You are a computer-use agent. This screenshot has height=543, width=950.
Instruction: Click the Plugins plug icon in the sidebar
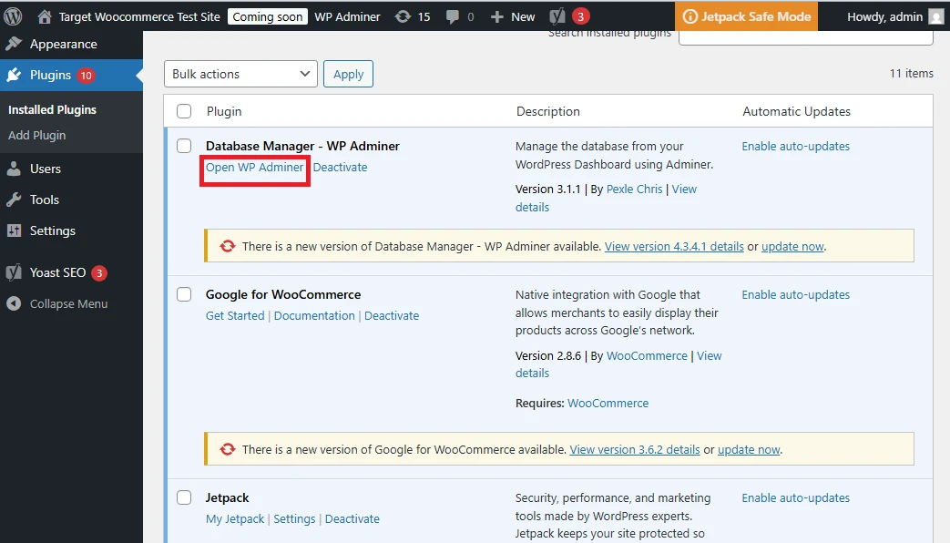click(14, 75)
